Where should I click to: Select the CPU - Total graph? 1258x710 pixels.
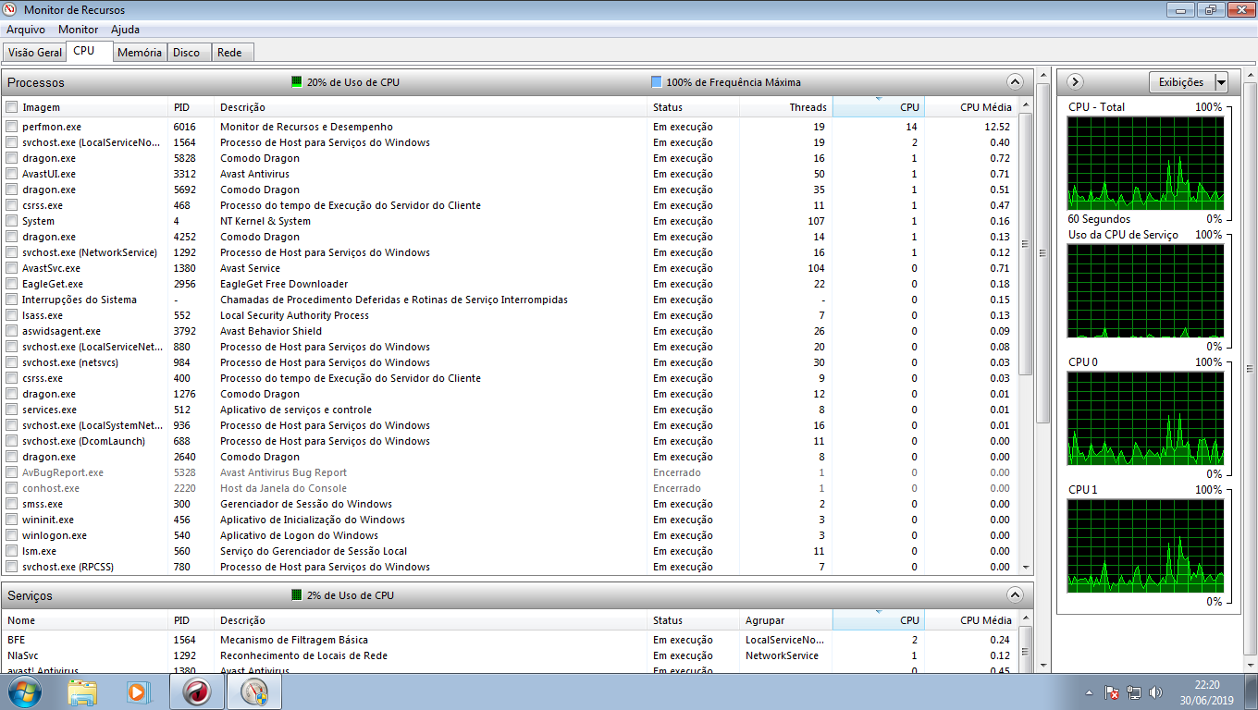click(x=1145, y=163)
